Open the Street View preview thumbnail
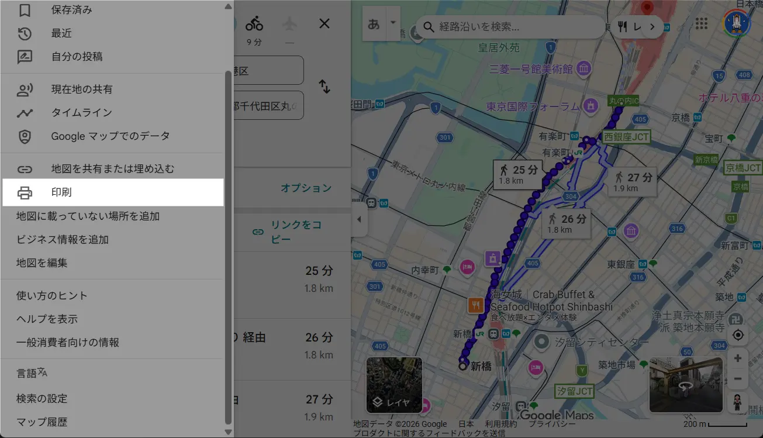This screenshot has width=763, height=438. [686, 385]
